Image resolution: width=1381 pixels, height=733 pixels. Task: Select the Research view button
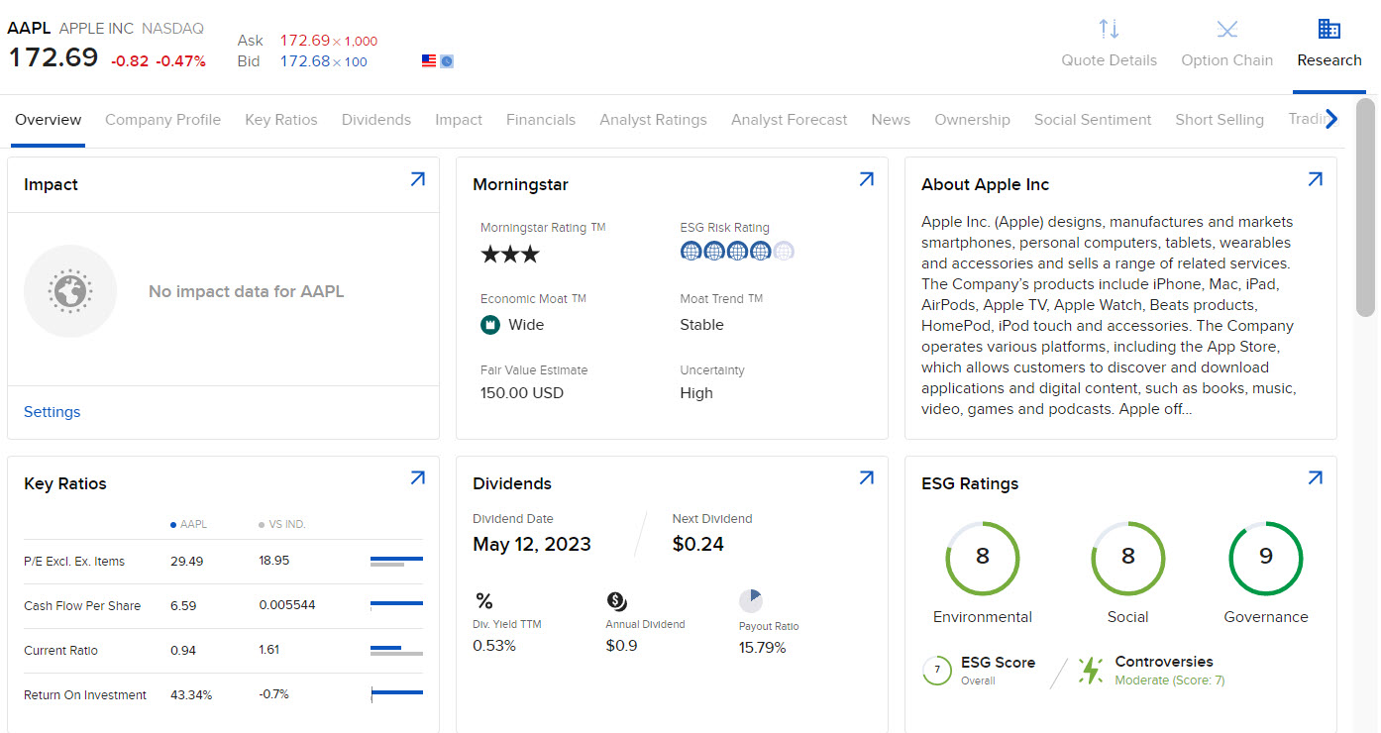pyautogui.click(x=1328, y=45)
